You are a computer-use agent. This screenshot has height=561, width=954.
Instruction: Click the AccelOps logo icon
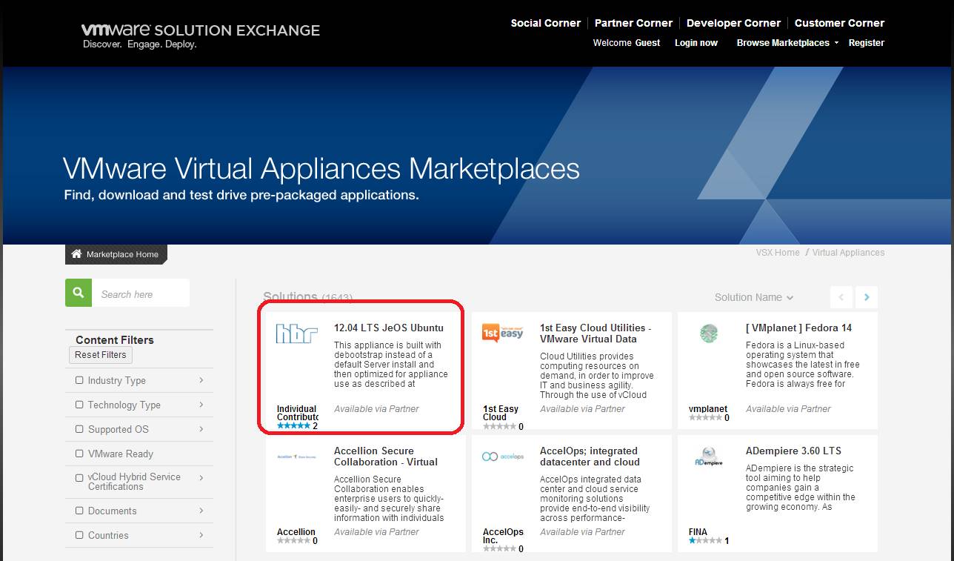coord(502,457)
